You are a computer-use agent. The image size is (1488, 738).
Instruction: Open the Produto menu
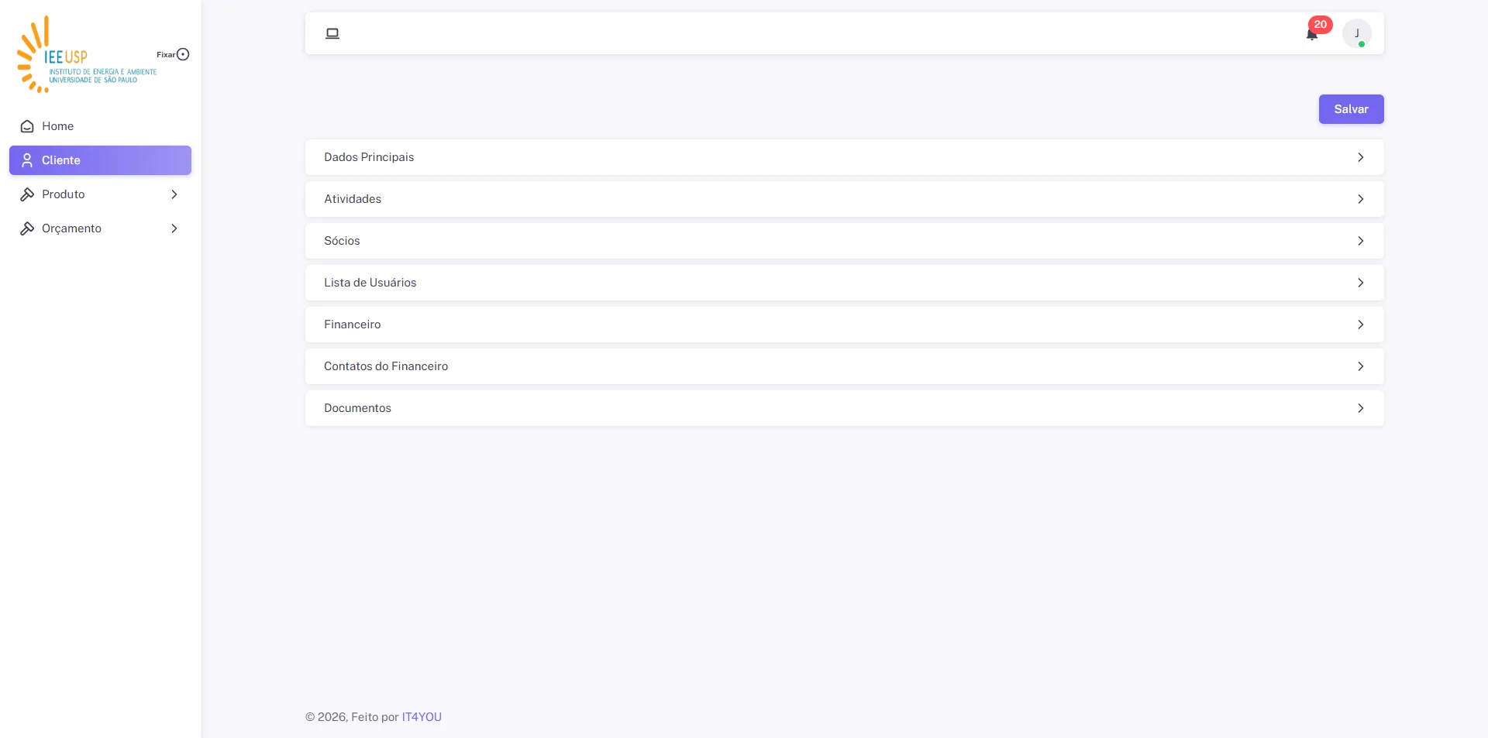(x=100, y=194)
